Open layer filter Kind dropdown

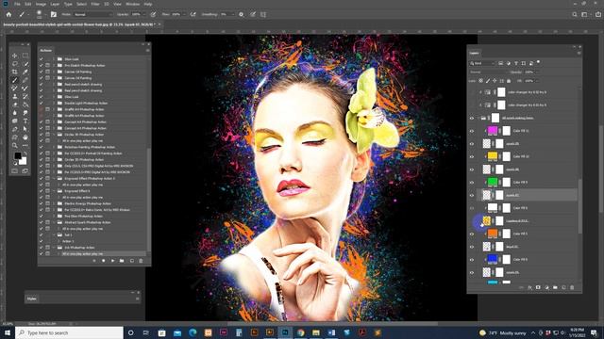tap(482, 63)
